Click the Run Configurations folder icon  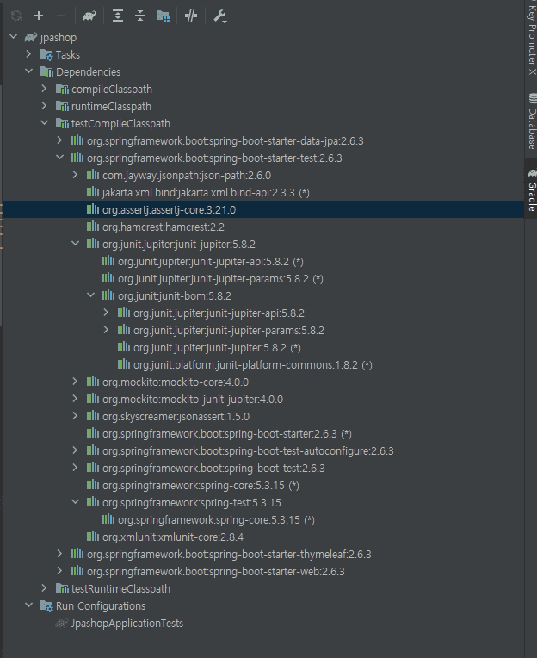(x=46, y=606)
